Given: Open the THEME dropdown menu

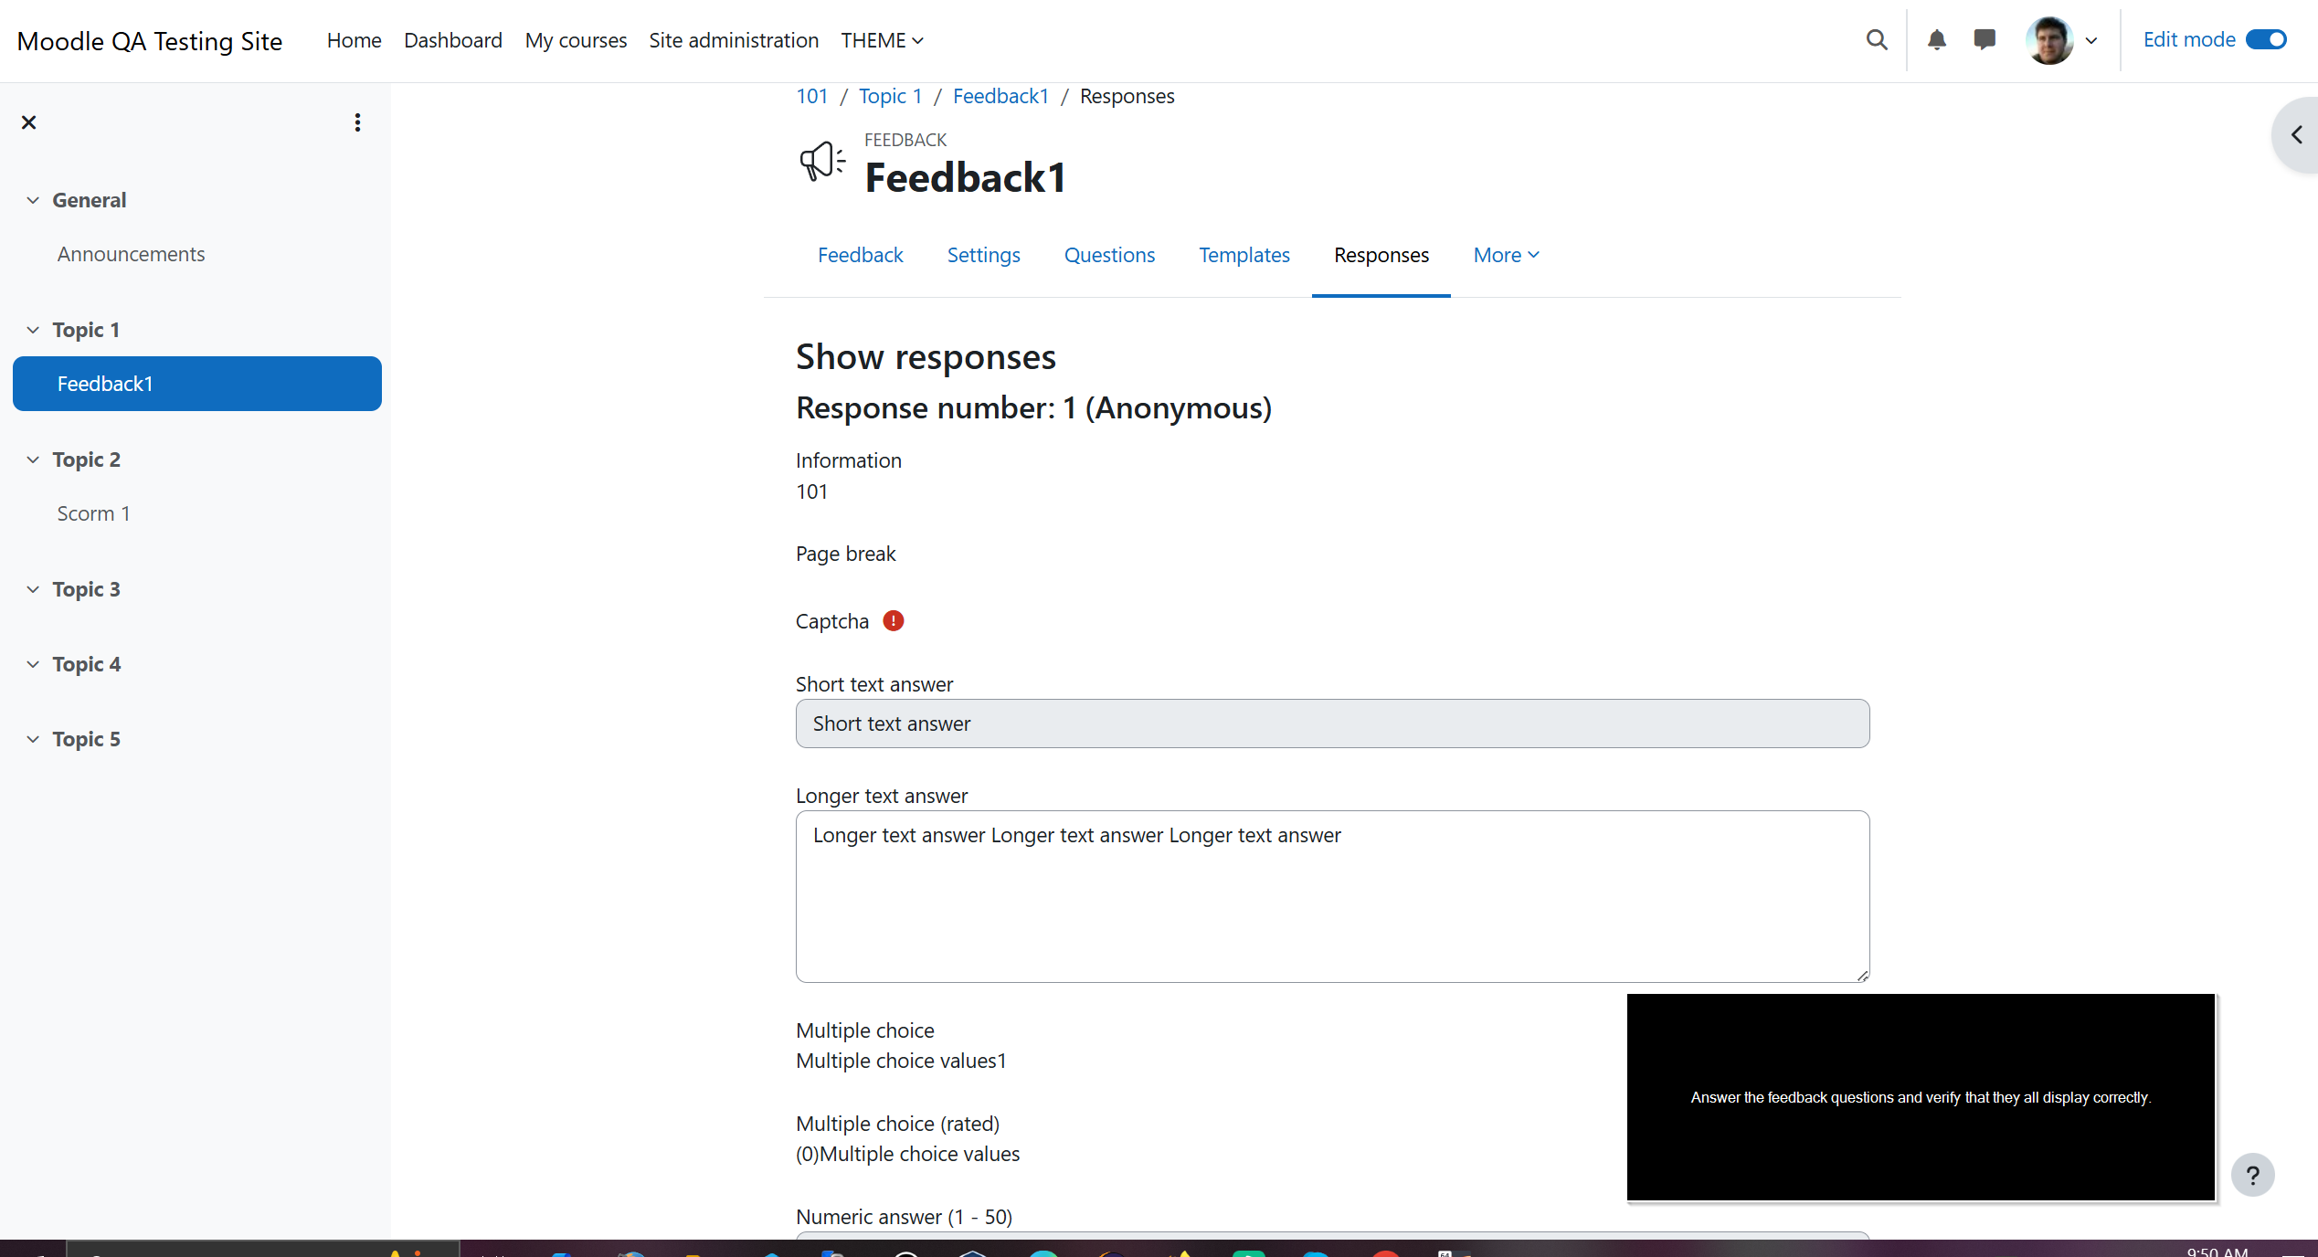Looking at the screenshot, I should pyautogui.click(x=883, y=40).
